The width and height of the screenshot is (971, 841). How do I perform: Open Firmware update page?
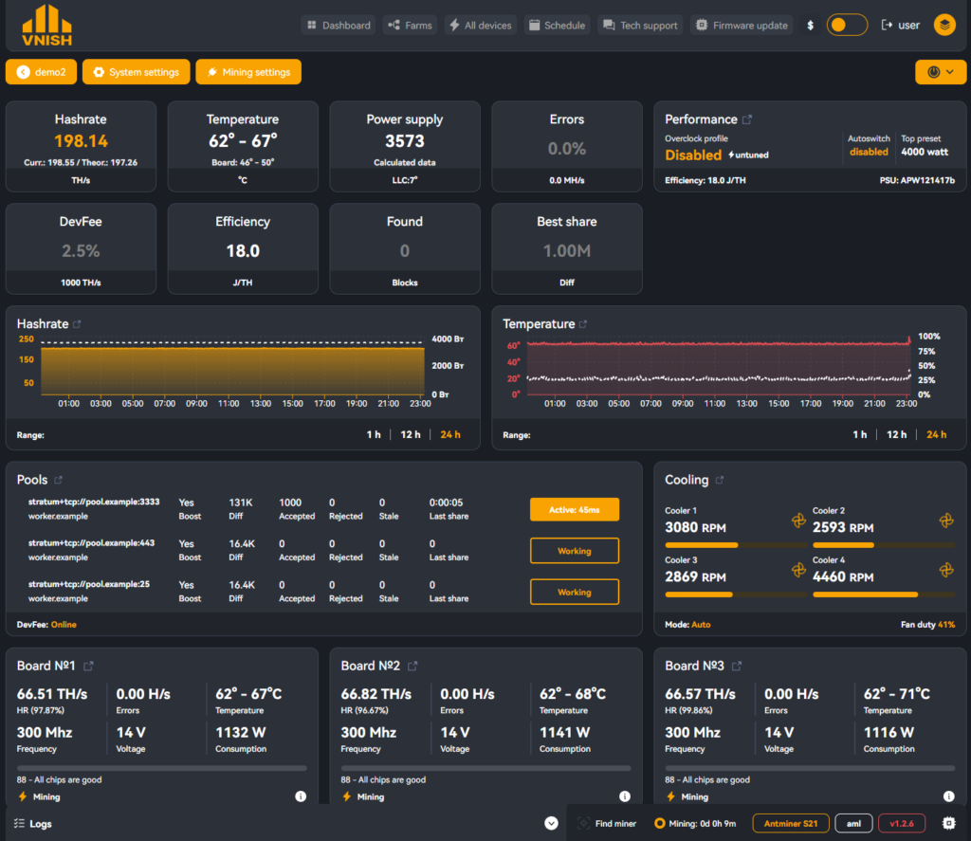point(742,26)
